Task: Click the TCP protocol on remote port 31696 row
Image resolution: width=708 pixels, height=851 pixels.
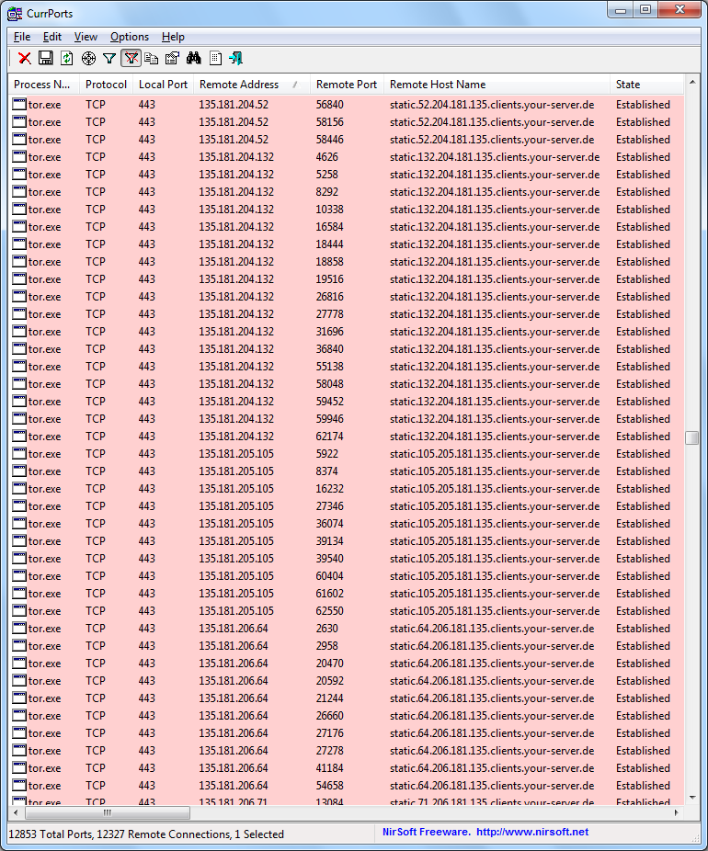Action: (95, 332)
